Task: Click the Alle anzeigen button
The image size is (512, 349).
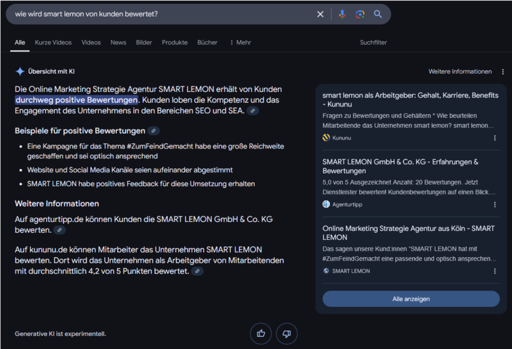Action: pos(411,299)
